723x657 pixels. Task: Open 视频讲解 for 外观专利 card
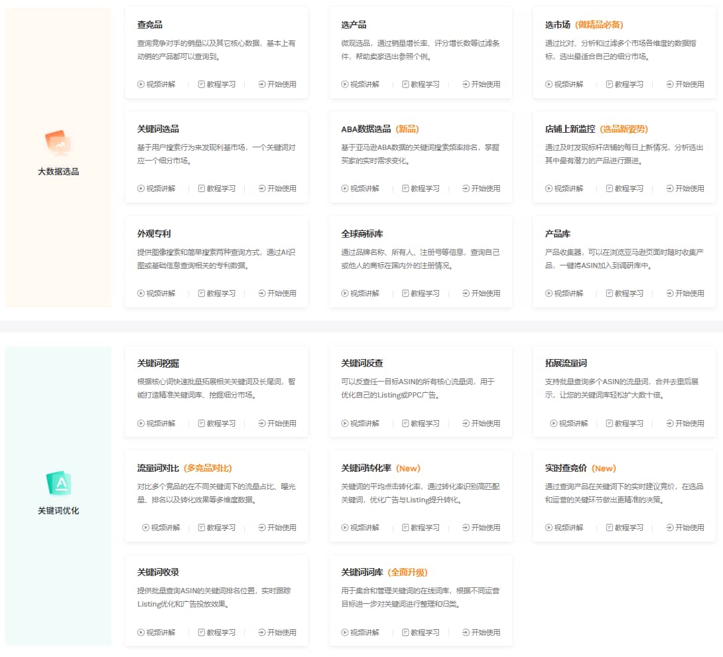(x=157, y=293)
